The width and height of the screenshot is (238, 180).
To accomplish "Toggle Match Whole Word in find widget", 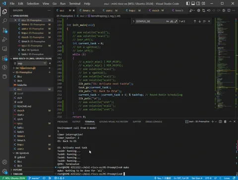I will coord(172,21).
